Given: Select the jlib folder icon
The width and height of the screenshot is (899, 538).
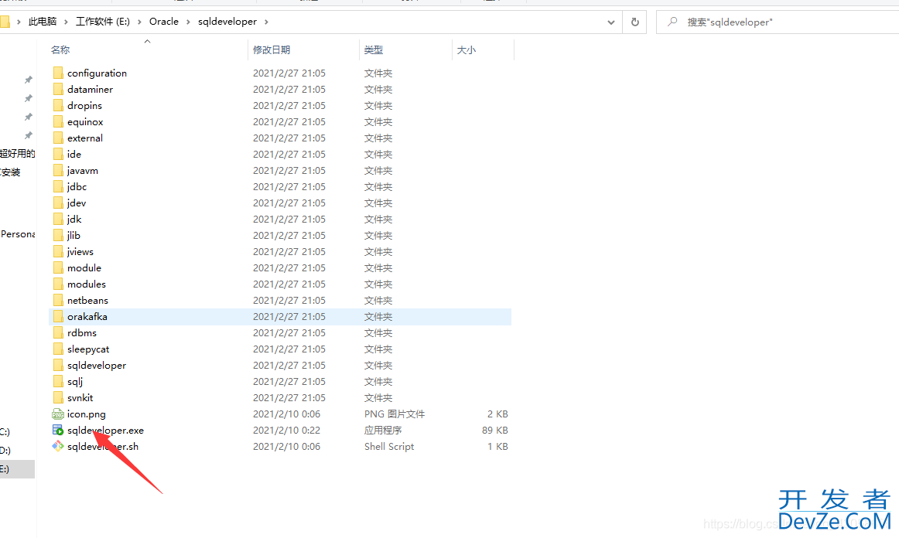Looking at the screenshot, I should [57, 235].
